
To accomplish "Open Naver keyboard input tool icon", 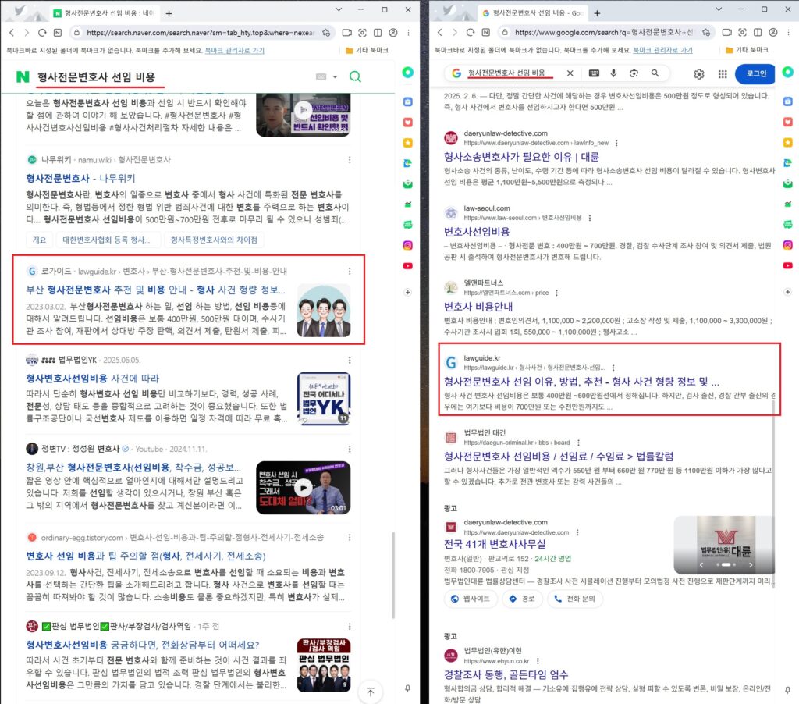I will [x=321, y=76].
